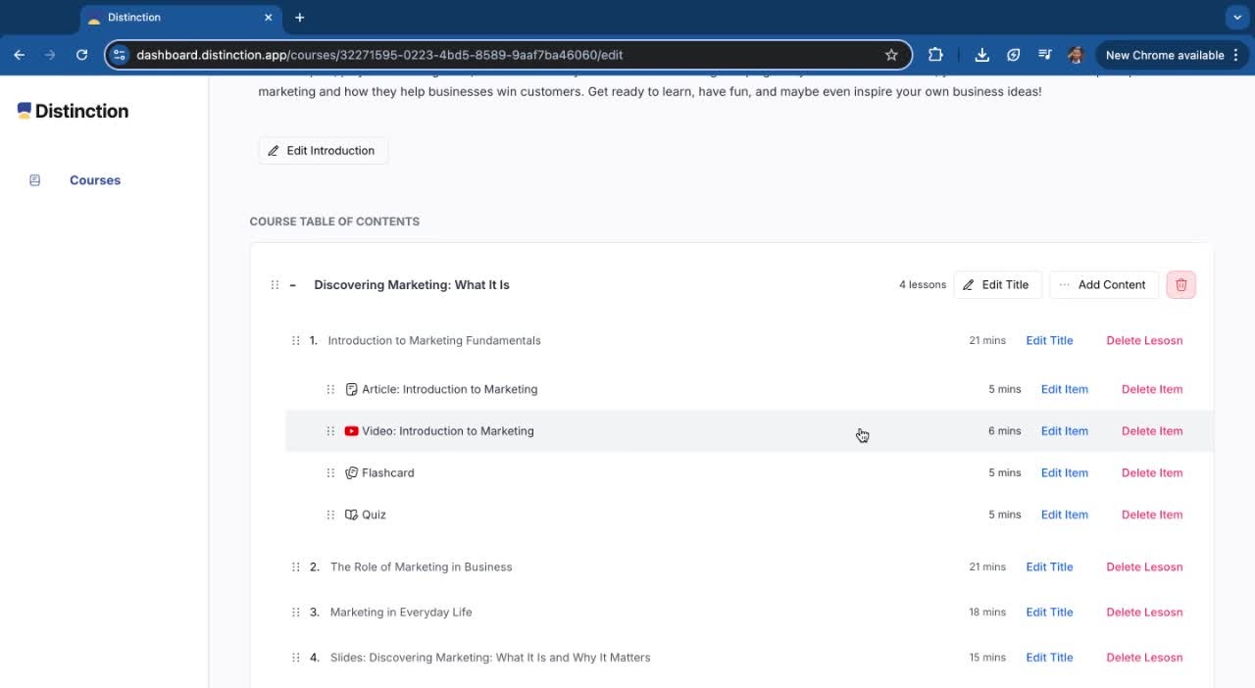Click the YouTube icon next to Video item
The height and width of the screenshot is (688, 1255).
coord(351,431)
